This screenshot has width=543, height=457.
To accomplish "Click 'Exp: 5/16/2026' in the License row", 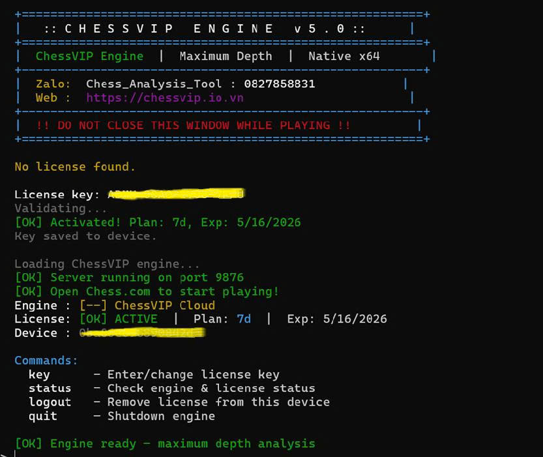I will (x=337, y=319).
